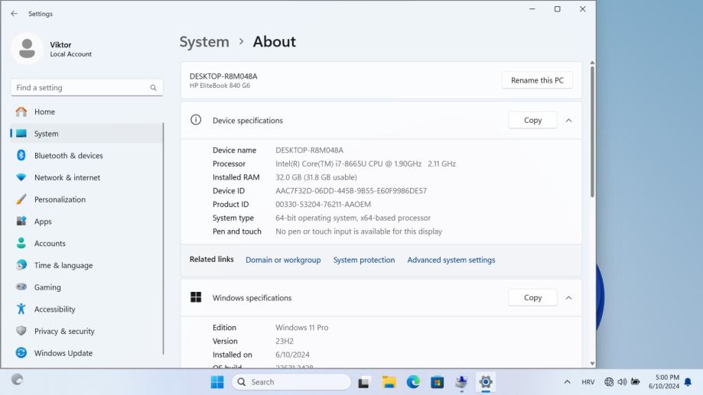Screen dimensions: 703x395
Task: Show hidden system tray icons chevron
Action: point(567,382)
